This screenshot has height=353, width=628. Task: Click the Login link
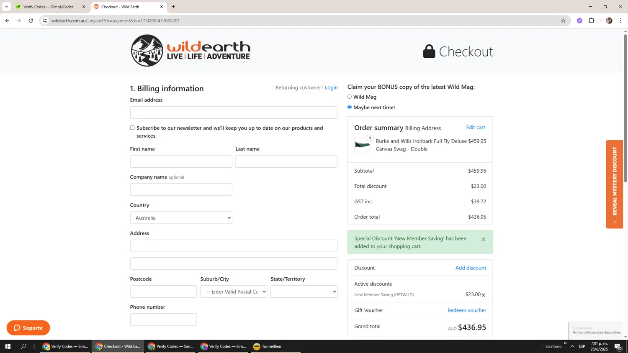point(331,87)
